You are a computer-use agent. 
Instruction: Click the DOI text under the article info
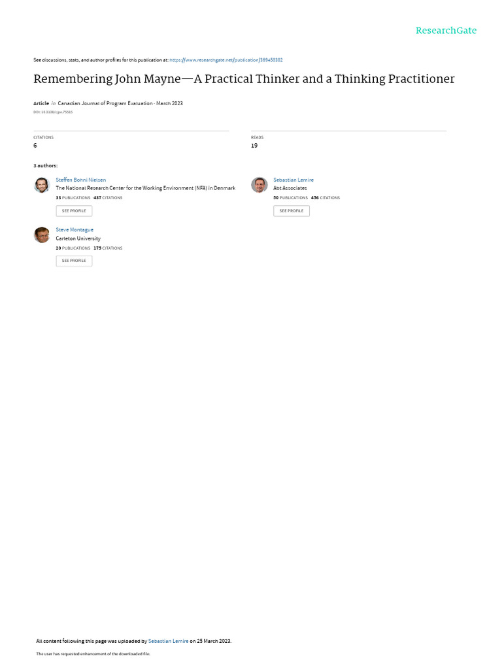point(53,112)
